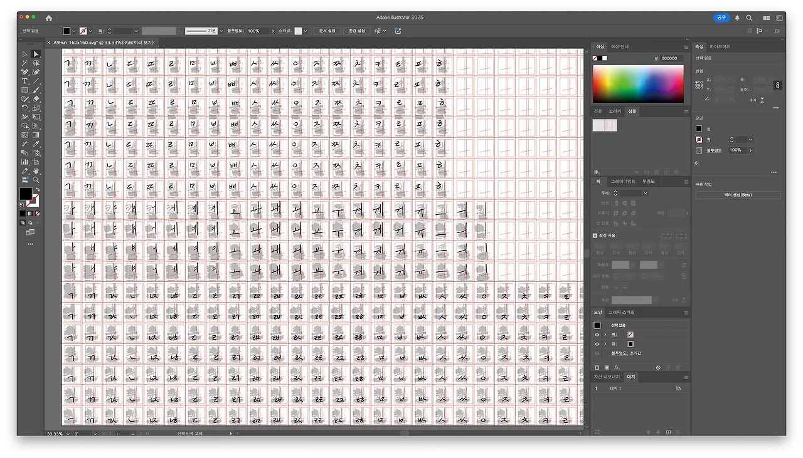
Task: Swap fill and stroke colors
Action: click(38, 189)
